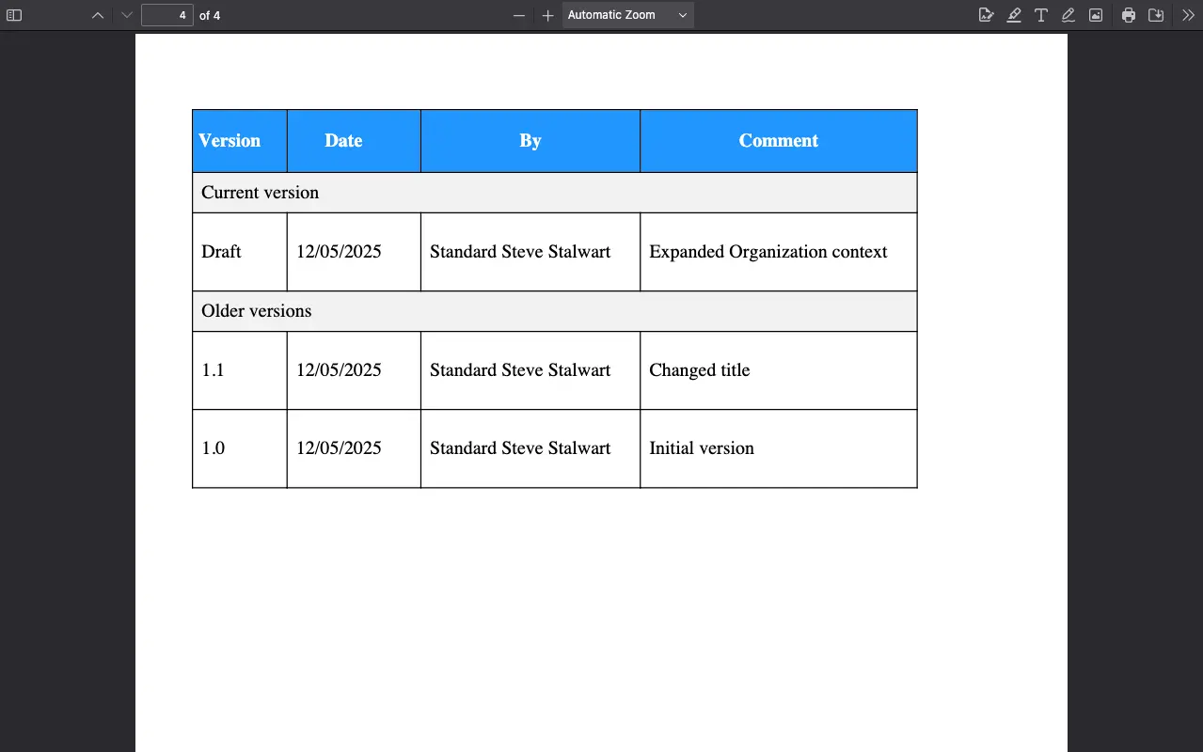This screenshot has width=1203, height=752.
Task: Click the 'Older versions' row
Action: [555, 311]
